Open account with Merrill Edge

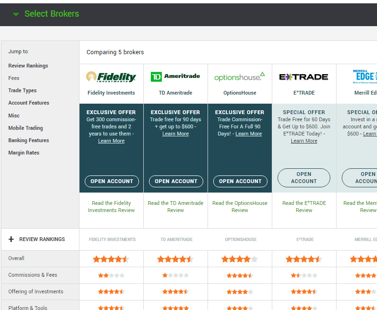[x=360, y=178]
